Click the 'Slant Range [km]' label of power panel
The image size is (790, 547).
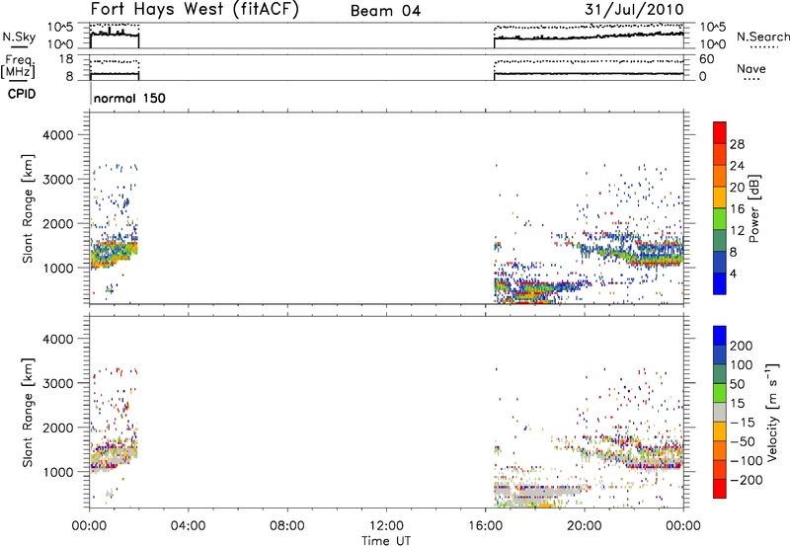click(x=28, y=208)
